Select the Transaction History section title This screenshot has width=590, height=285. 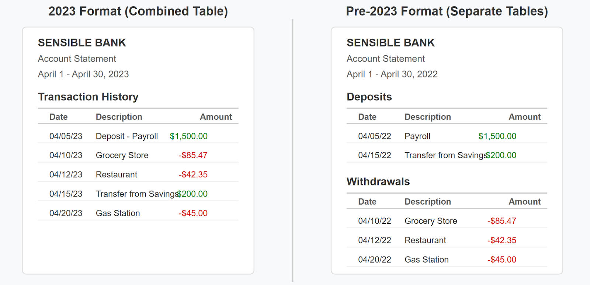coord(88,97)
